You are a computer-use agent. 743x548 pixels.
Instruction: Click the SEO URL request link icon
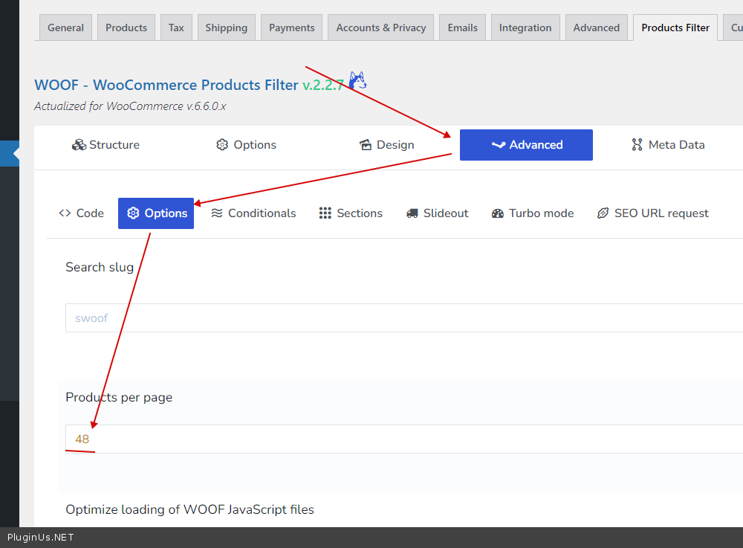(603, 213)
